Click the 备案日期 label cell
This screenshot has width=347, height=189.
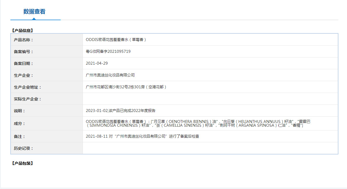point(47,63)
